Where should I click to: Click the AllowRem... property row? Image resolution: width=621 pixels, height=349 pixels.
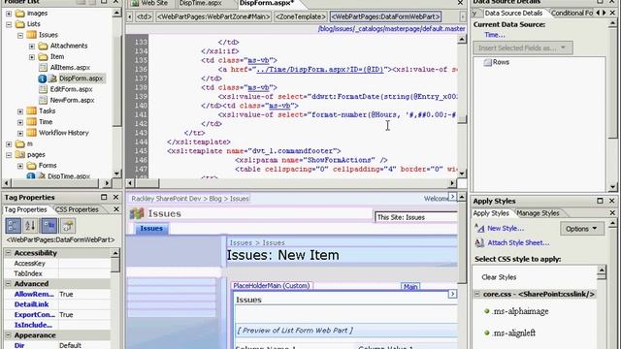click(57, 295)
